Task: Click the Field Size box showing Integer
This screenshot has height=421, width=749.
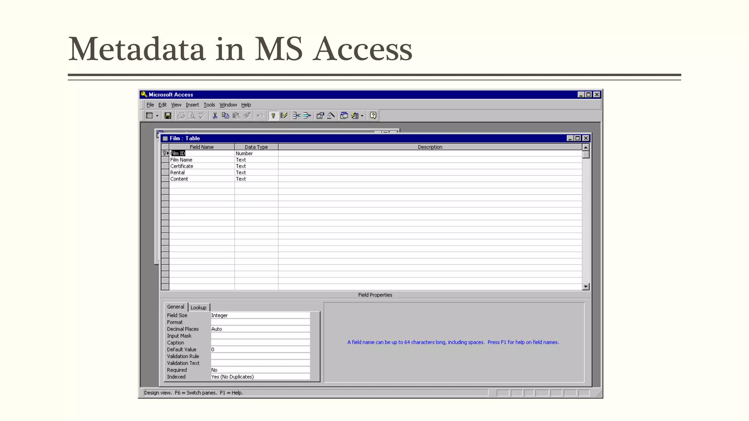Action: point(260,315)
